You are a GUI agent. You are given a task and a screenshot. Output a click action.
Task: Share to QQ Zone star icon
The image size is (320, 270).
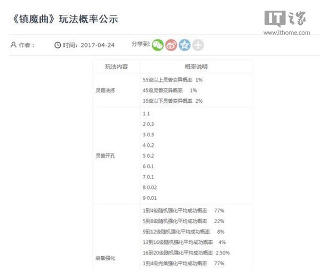tap(185, 45)
